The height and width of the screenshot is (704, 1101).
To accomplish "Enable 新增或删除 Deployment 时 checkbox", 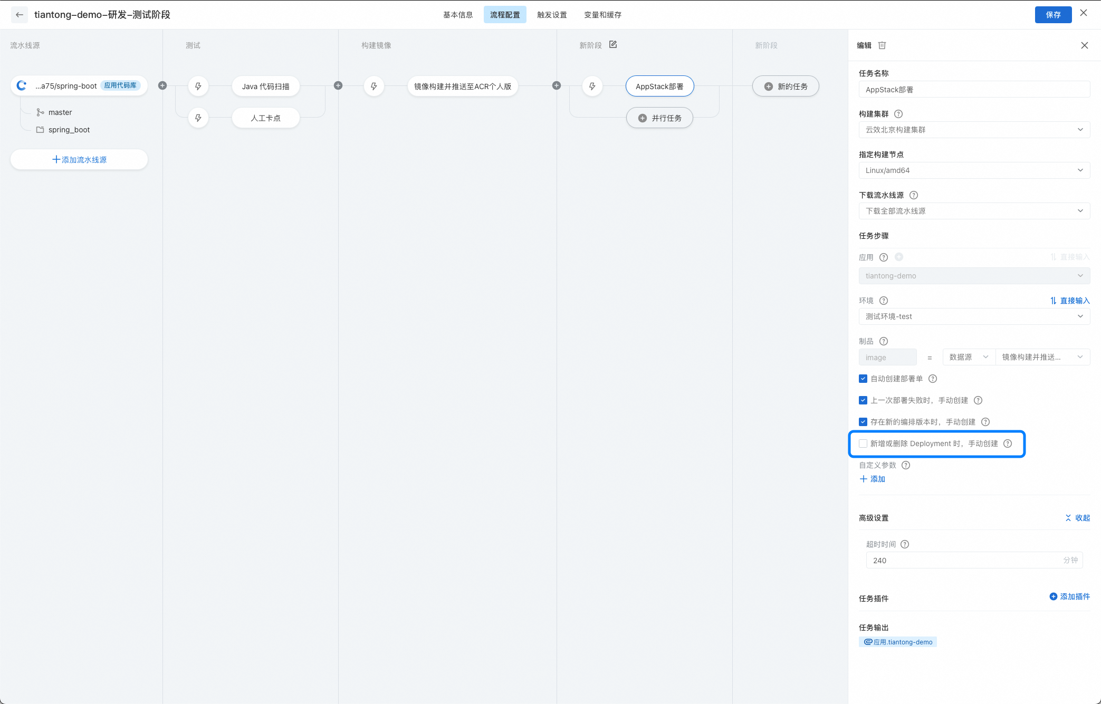I will pyautogui.click(x=863, y=443).
